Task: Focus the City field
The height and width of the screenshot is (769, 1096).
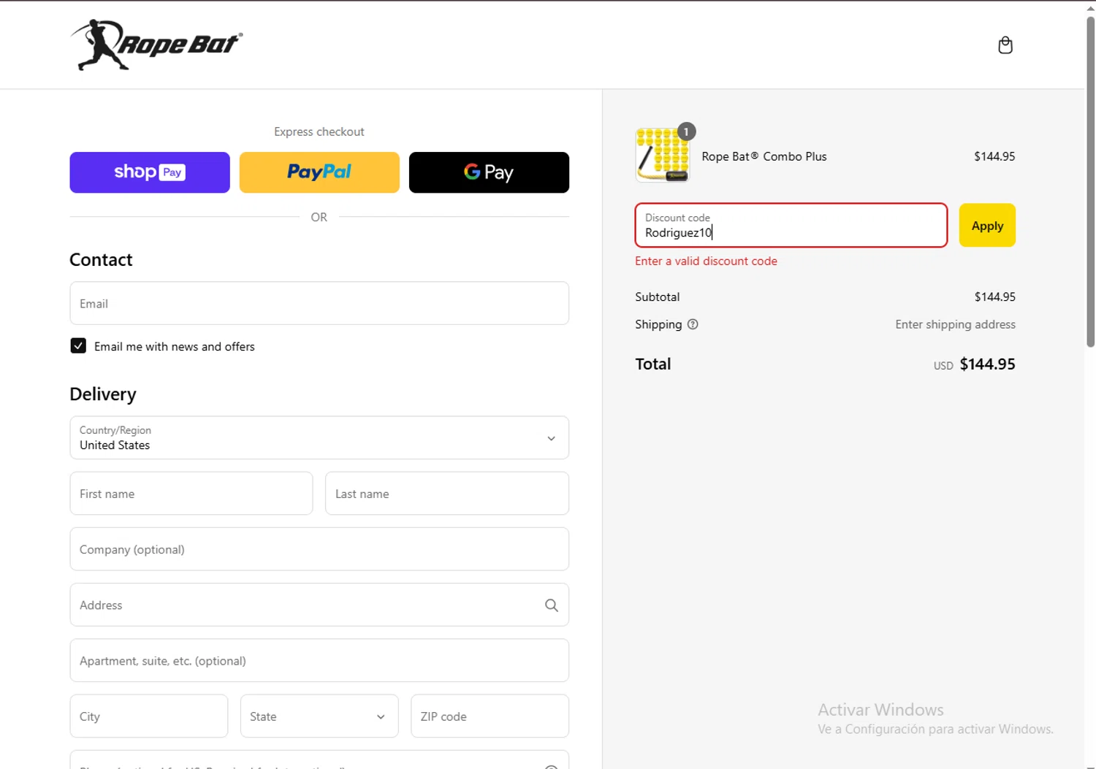Action: coord(149,716)
